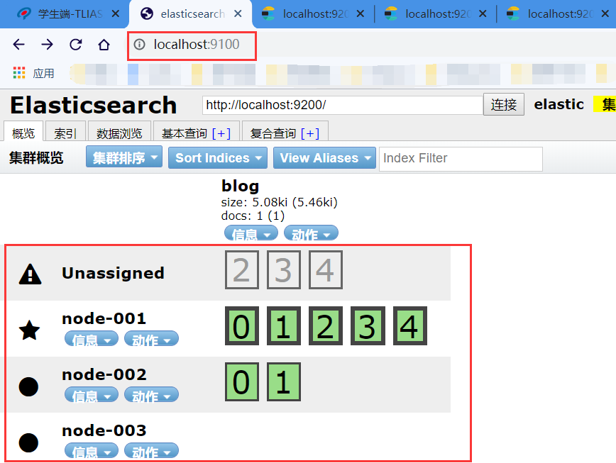
Task: Click unassigned shard 3
Action: tap(284, 270)
